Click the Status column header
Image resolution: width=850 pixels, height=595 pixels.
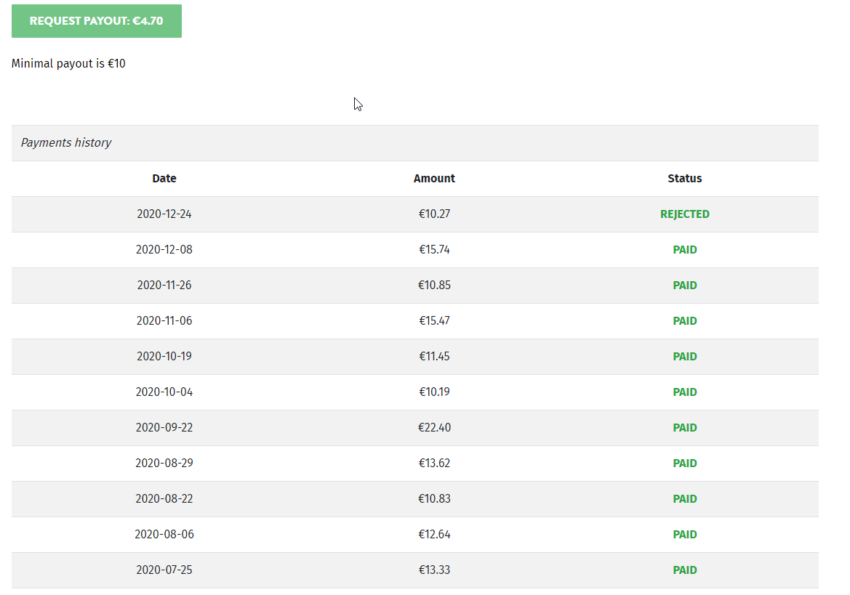pyautogui.click(x=684, y=179)
